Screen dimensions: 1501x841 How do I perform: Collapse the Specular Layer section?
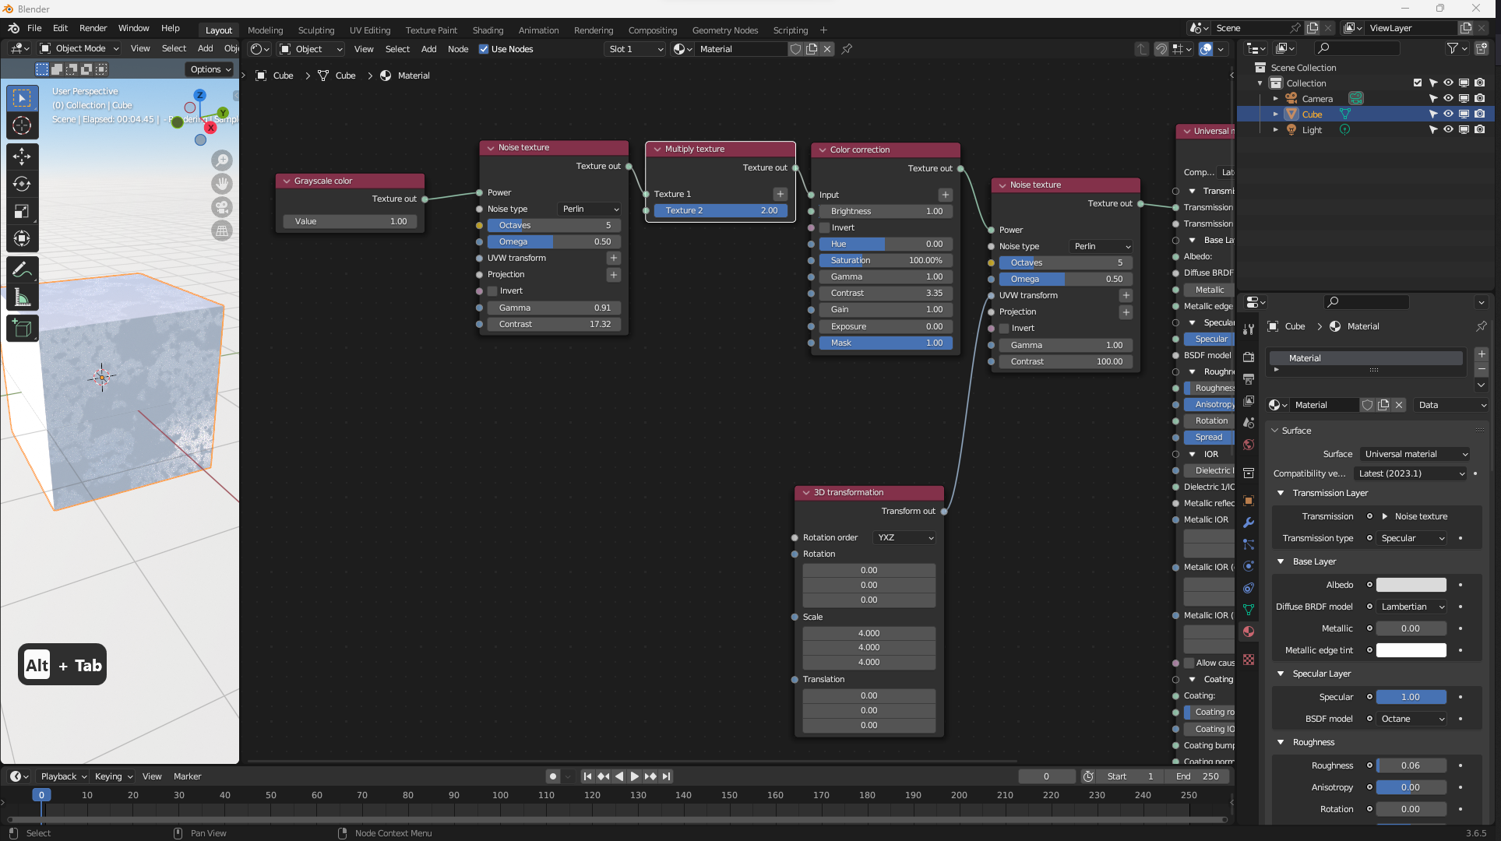[x=1281, y=674]
